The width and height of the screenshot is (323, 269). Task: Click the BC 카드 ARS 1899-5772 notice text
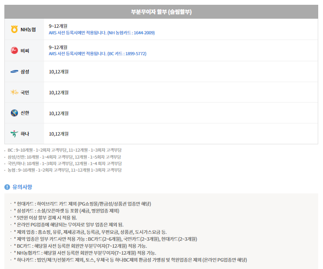coord(98,54)
